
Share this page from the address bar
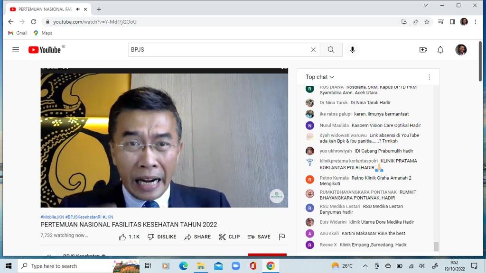[x=415, y=22]
